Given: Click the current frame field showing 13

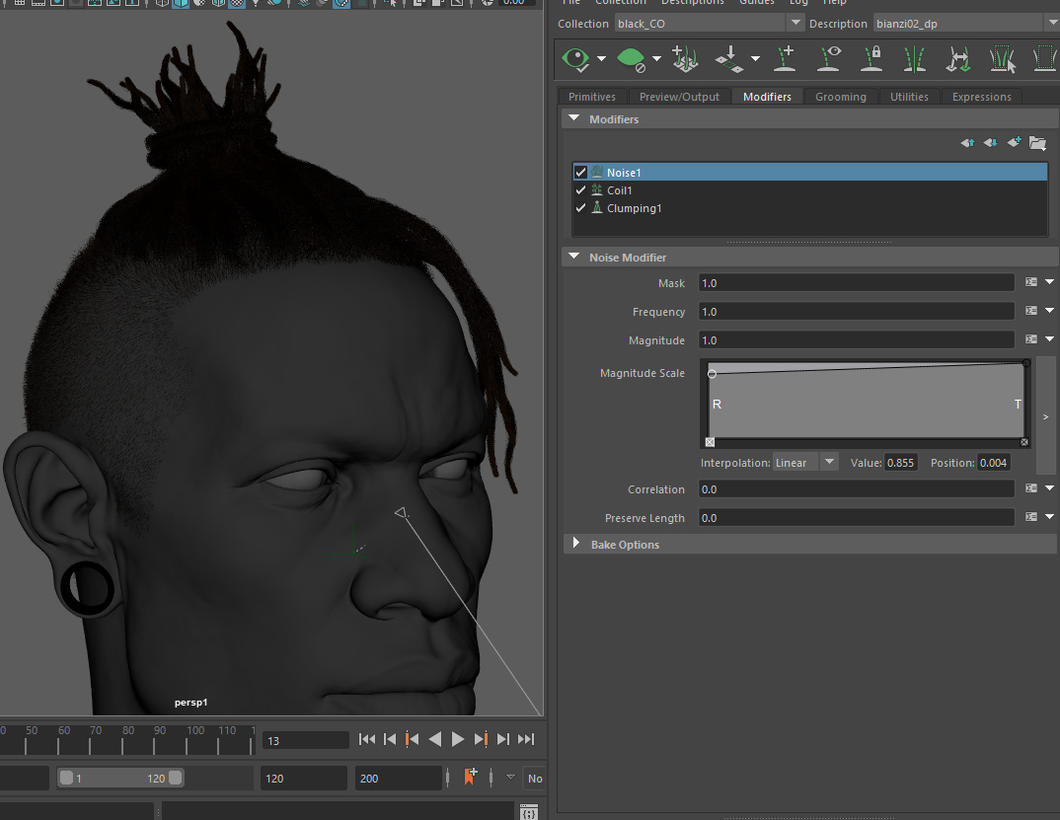Looking at the screenshot, I should (306, 740).
